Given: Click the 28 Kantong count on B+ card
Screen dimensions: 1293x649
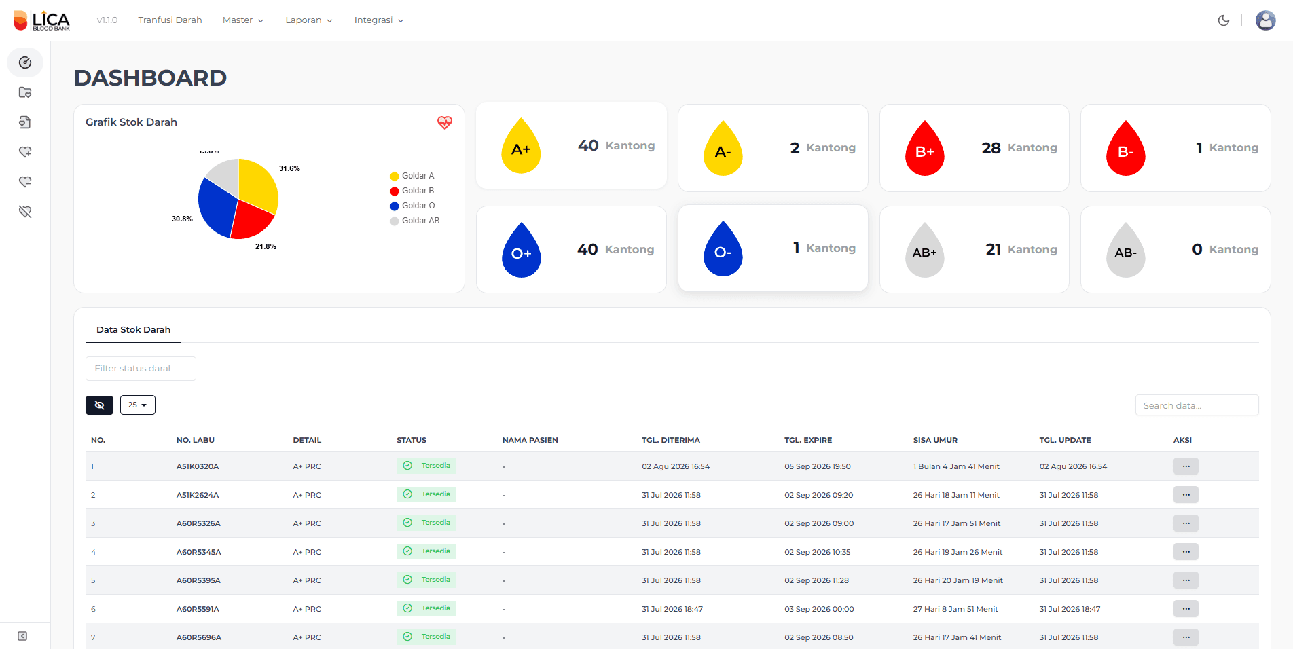Looking at the screenshot, I should pyautogui.click(x=1019, y=147).
